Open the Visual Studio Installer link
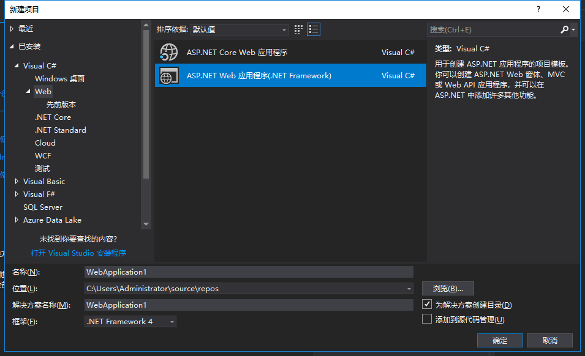This screenshot has width=585, height=356. (78, 253)
